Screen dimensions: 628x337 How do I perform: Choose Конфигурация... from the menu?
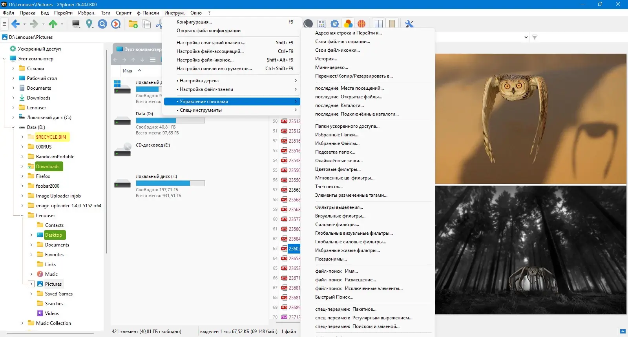[232, 22]
